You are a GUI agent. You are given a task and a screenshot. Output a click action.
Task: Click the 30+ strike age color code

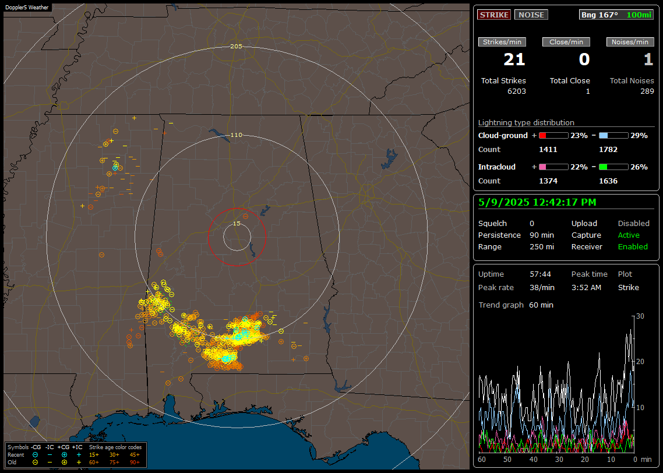point(114,455)
